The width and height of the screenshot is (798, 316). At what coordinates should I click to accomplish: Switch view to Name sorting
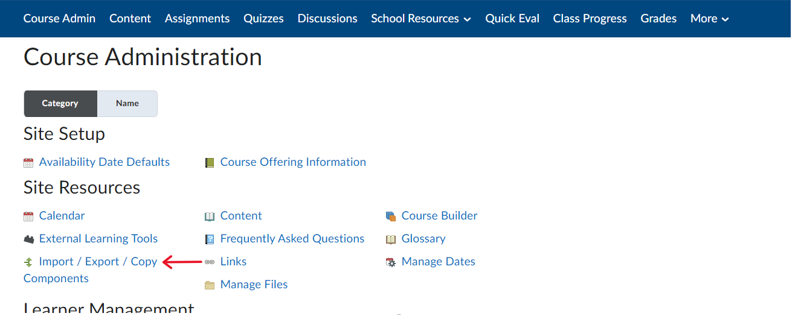(x=127, y=104)
